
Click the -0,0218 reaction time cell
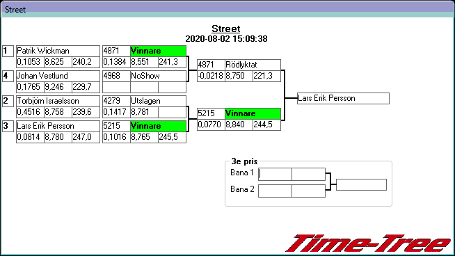pyautogui.click(x=211, y=76)
